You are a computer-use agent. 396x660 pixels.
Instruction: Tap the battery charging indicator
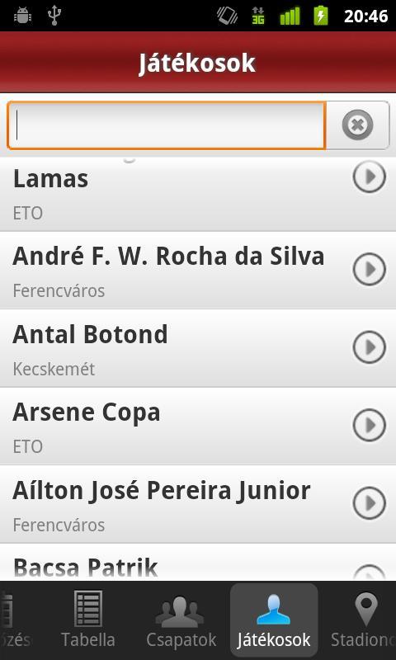coord(321,16)
